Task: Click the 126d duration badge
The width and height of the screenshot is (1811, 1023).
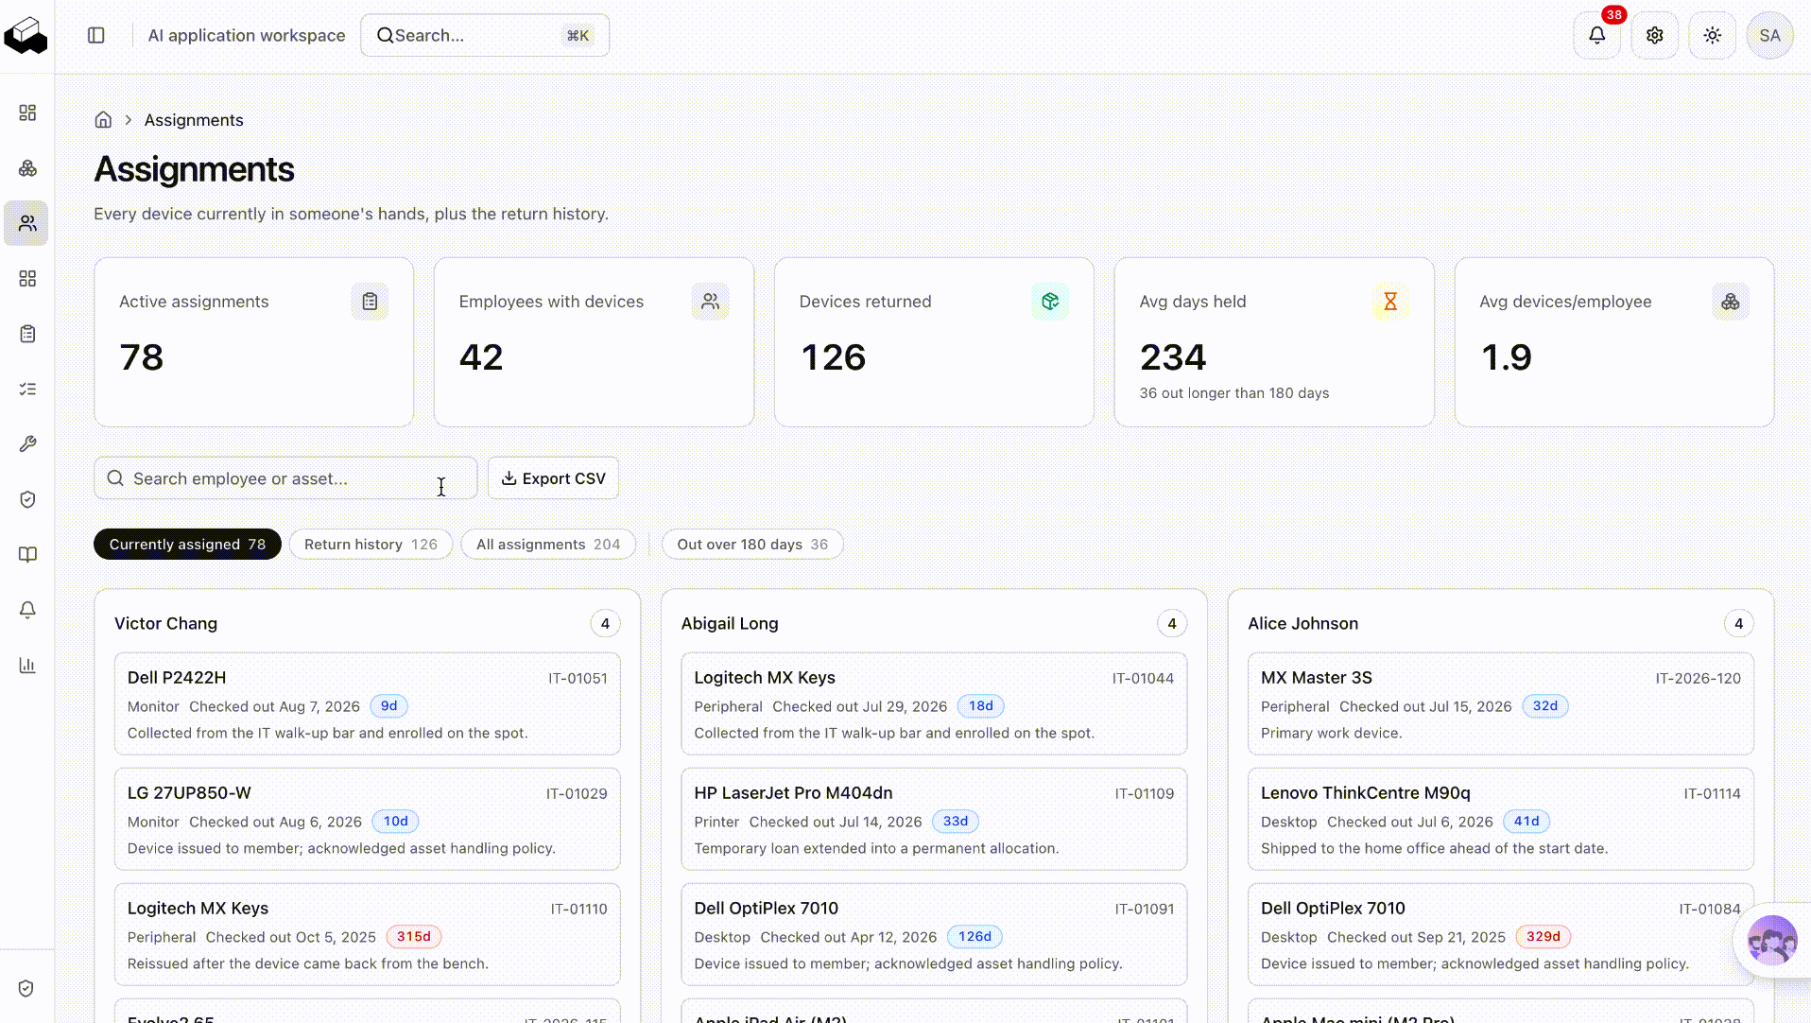Action: 974,937
